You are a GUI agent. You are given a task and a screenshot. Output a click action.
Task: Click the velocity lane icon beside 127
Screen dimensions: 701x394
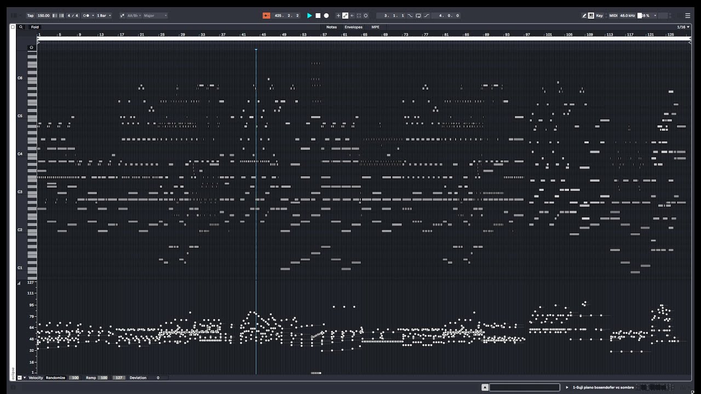20,283
